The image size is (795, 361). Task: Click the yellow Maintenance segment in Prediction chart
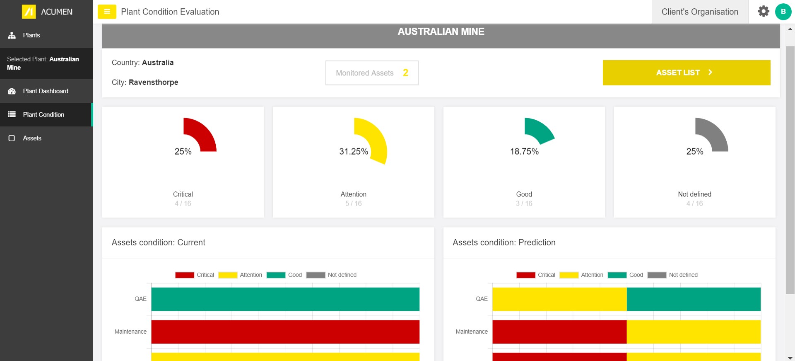pos(694,332)
